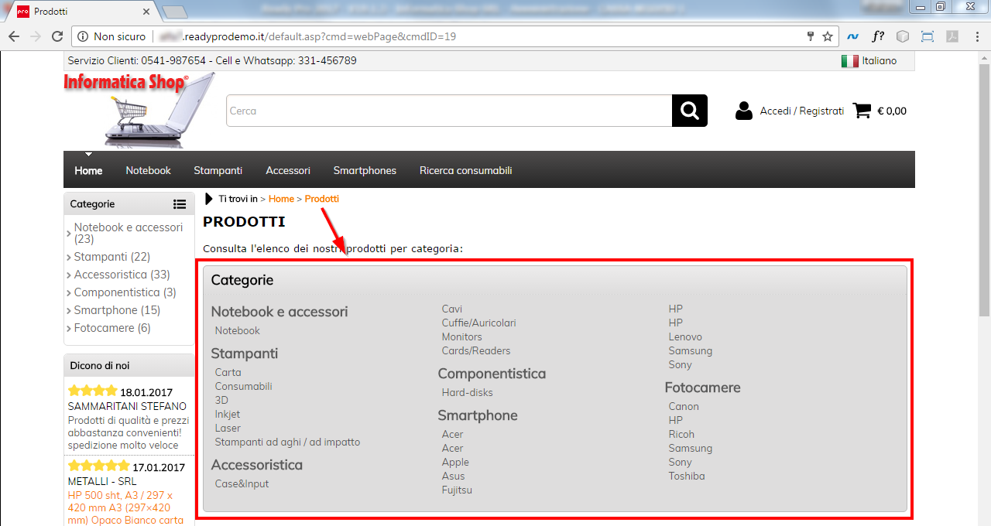Open the Monitors subcategory link

(462, 336)
